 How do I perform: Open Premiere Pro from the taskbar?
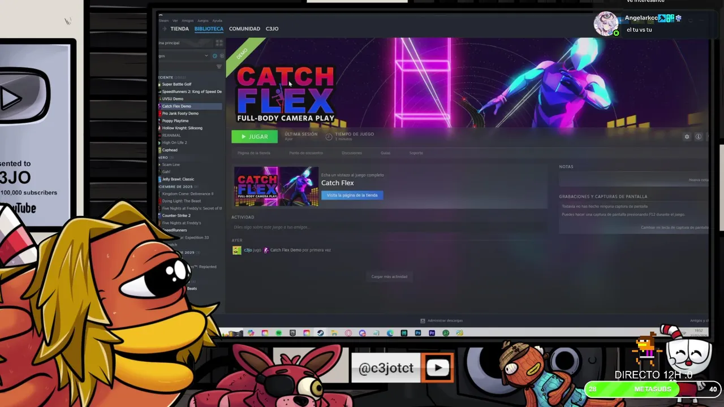[432, 333]
